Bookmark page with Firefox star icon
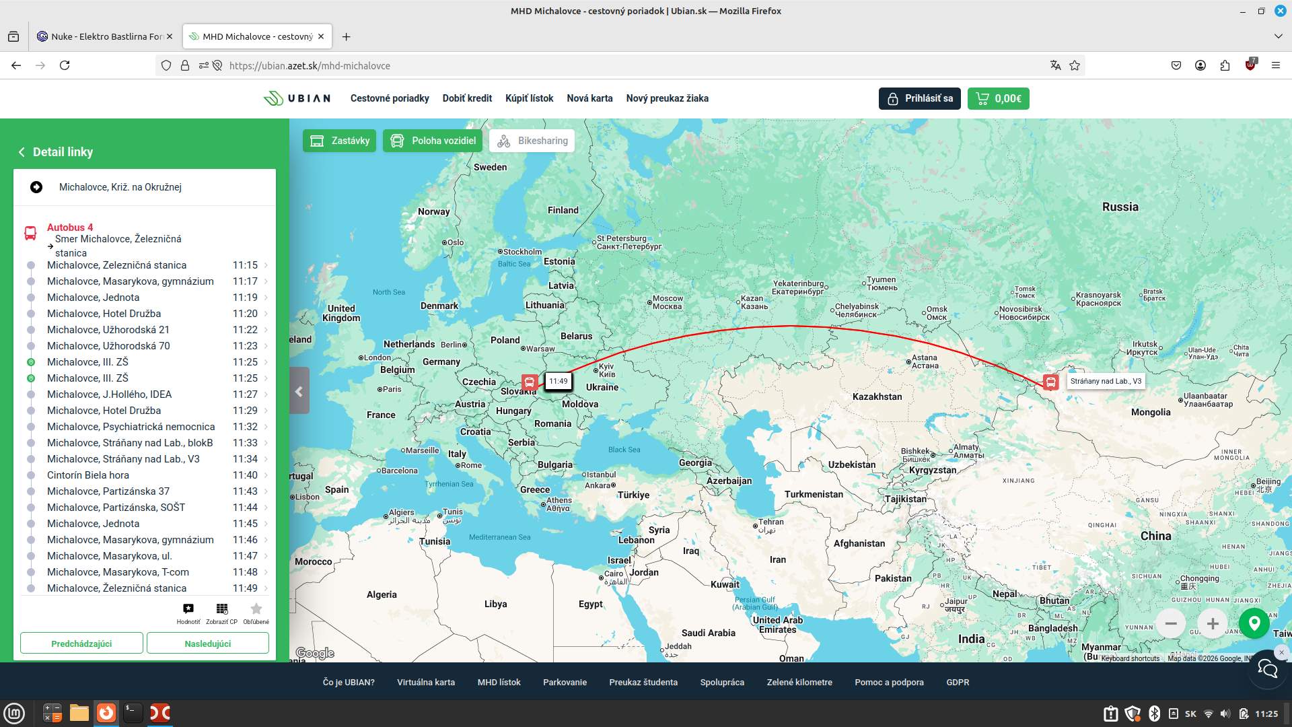The width and height of the screenshot is (1292, 727). pyautogui.click(x=1075, y=65)
